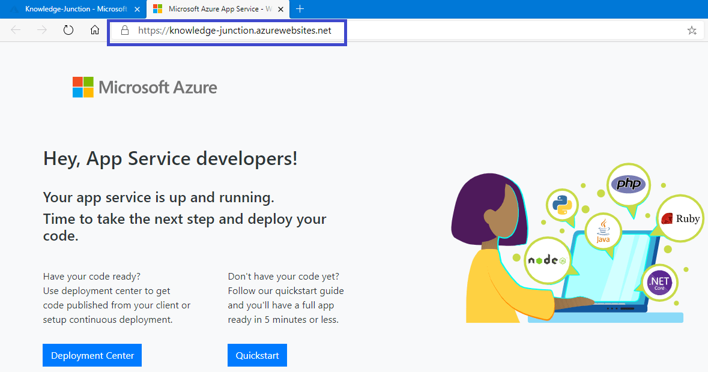Switch to the Knowledge-Junction - Microsoft tab
708x372 pixels.
(x=72, y=9)
